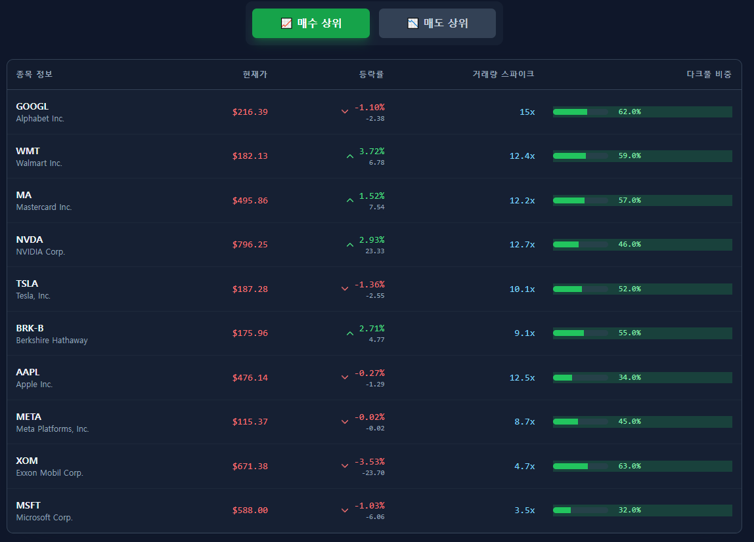This screenshot has width=754, height=542.
Task: Click the XOM dark pool 63.0% bar
Action: click(x=642, y=466)
